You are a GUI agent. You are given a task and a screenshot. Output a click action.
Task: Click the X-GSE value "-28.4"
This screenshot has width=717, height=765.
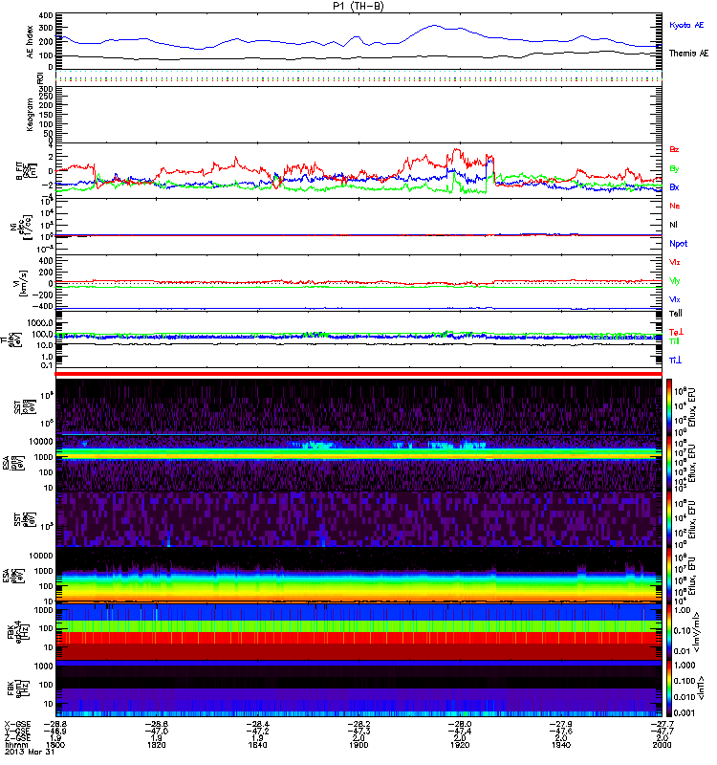[257, 725]
